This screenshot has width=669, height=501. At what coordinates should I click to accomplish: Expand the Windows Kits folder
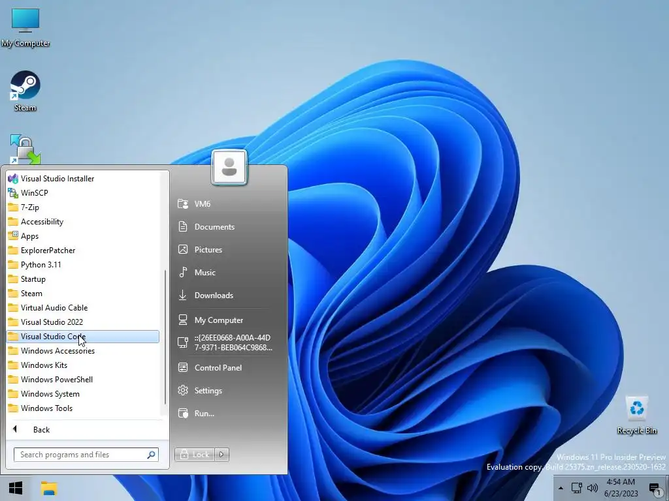point(83,365)
